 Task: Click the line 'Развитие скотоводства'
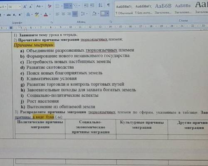[x=50, y=67]
